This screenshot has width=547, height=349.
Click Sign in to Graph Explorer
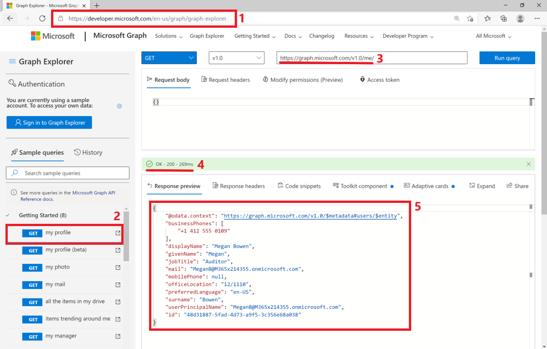coord(49,122)
